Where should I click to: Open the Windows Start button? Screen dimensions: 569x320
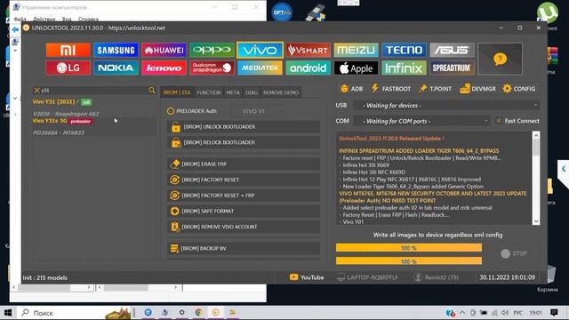[8, 312]
